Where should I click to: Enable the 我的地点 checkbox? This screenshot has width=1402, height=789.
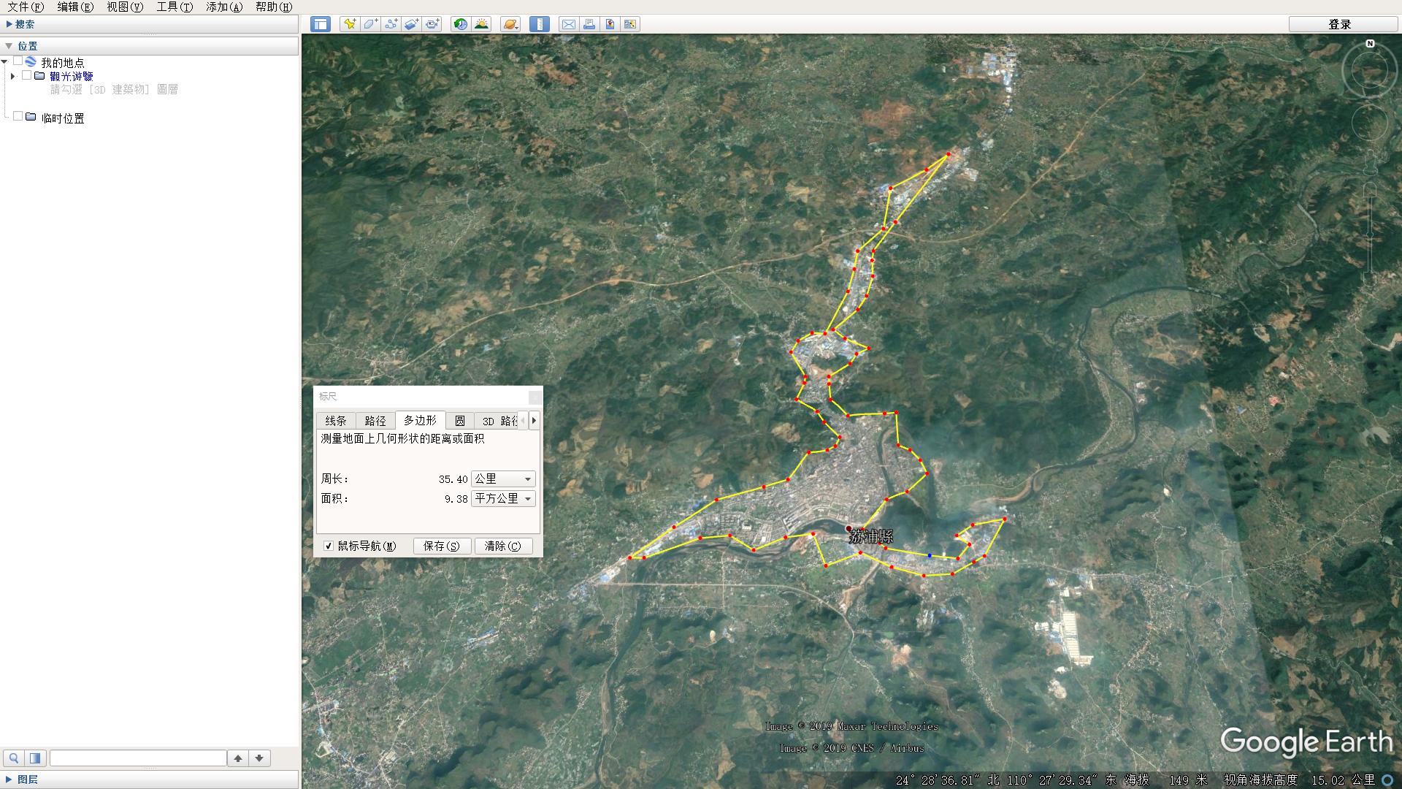pyautogui.click(x=18, y=62)
